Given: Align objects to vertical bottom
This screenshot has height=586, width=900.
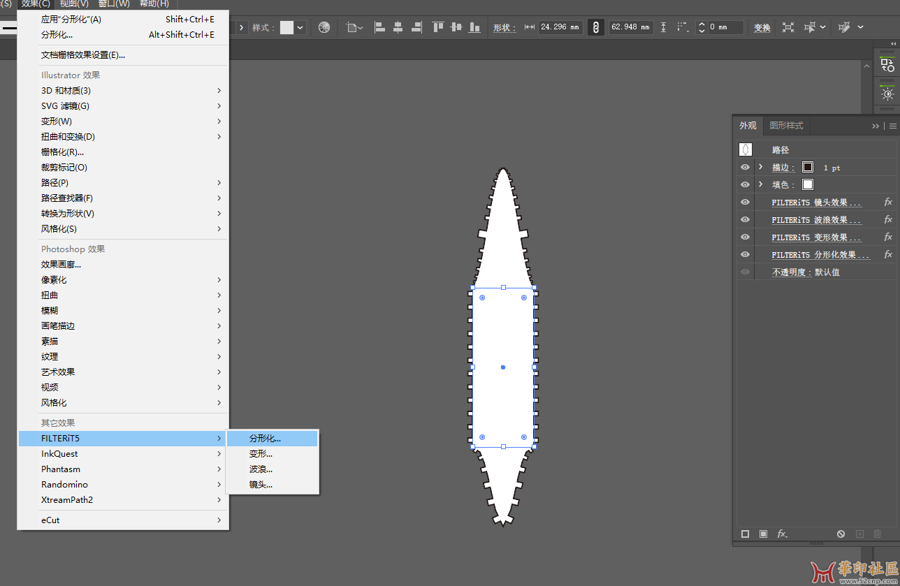Looking at the screenshot, I should point(475,27).
